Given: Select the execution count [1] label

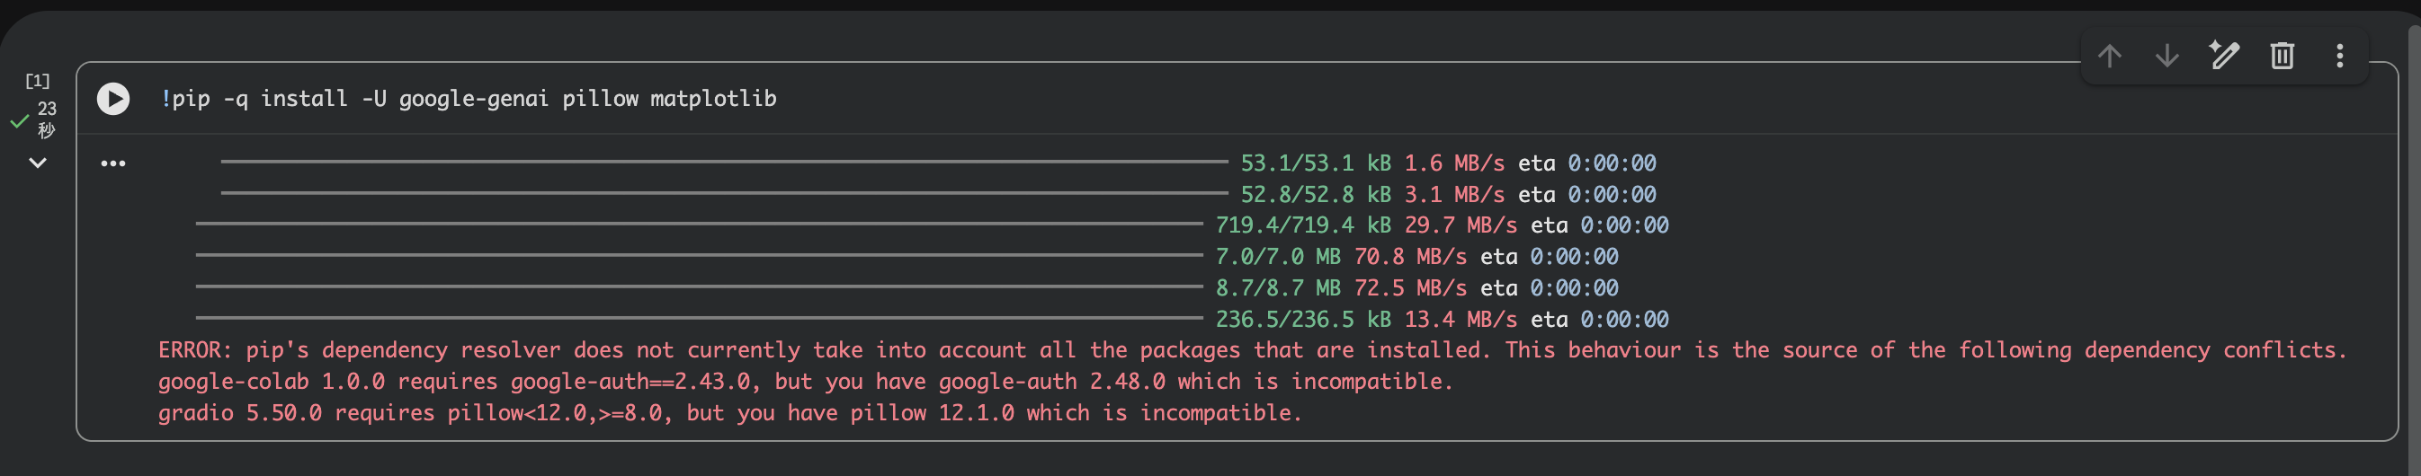Looking at the screenshot, I should tap(38, 81).
